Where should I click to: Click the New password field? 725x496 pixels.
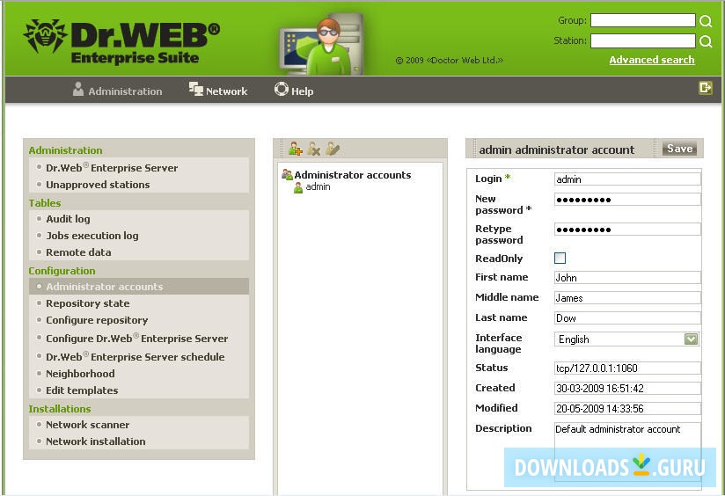point(627,200)
